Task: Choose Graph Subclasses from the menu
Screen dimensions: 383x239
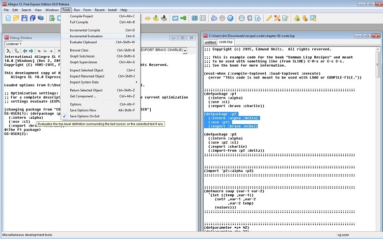Action: (x=82, y=56)
